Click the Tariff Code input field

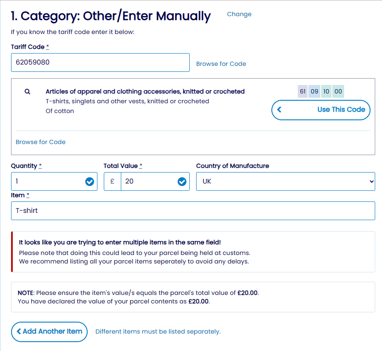100,62
